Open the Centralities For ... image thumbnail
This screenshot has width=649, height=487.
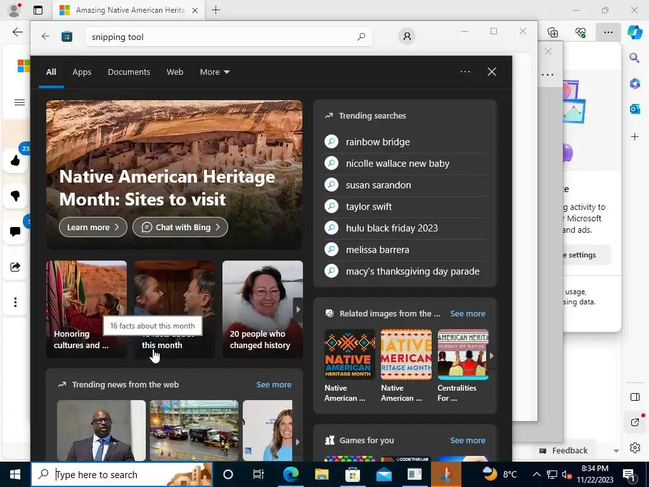pyautogui.click(x=463, y=354)
